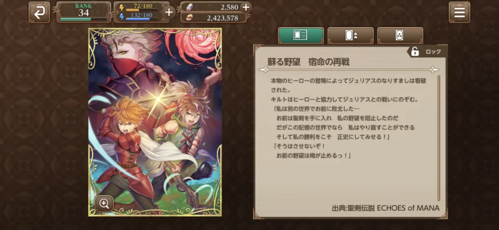The image size is (499, 230).
Task: Select the card story info tab
Action: click(x=301, y=35)
